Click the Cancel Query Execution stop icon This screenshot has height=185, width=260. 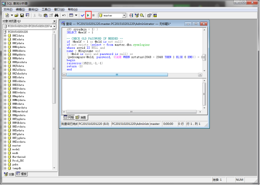click(x=93, y=15)
